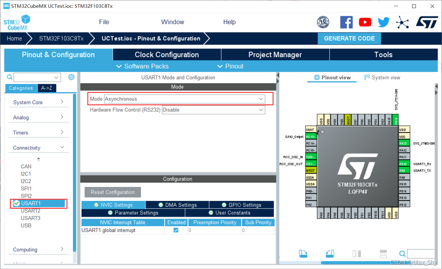Switch to System view
This screenshot has width=442, height=269.
(382, 77)
